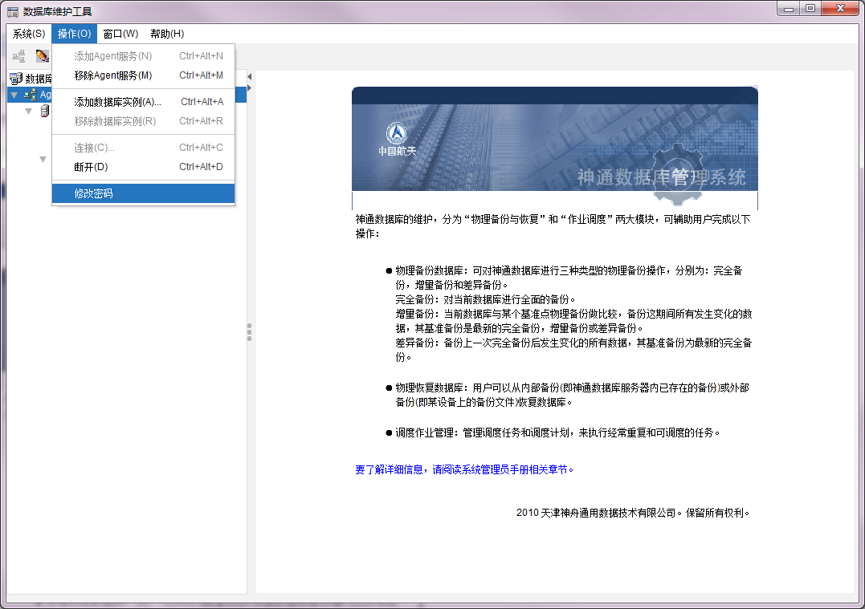865x609 pixels.
Task: Click the app icon in the title bar
Action: tap(13, 11)
